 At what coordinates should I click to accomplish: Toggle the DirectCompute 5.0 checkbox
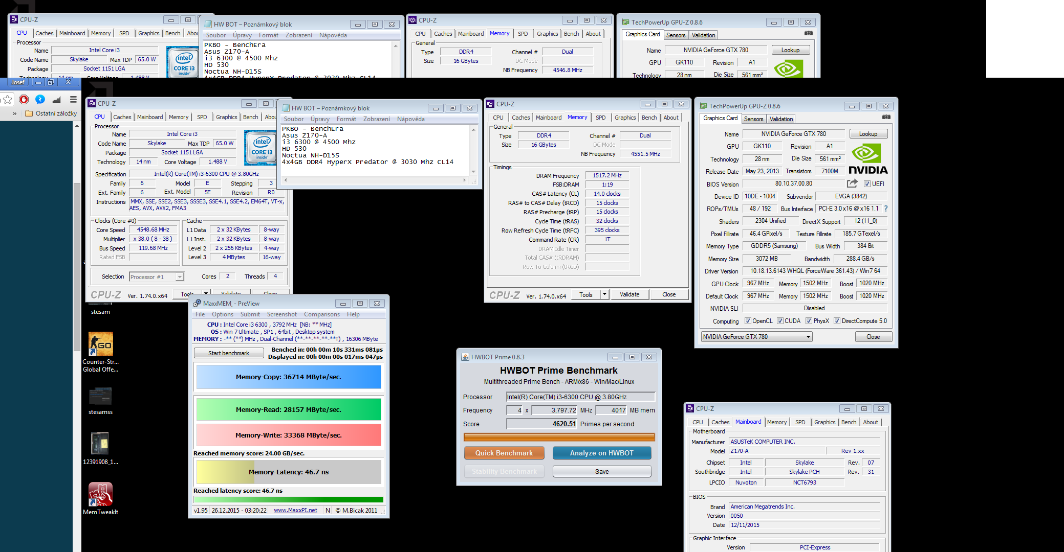(837, 321)
